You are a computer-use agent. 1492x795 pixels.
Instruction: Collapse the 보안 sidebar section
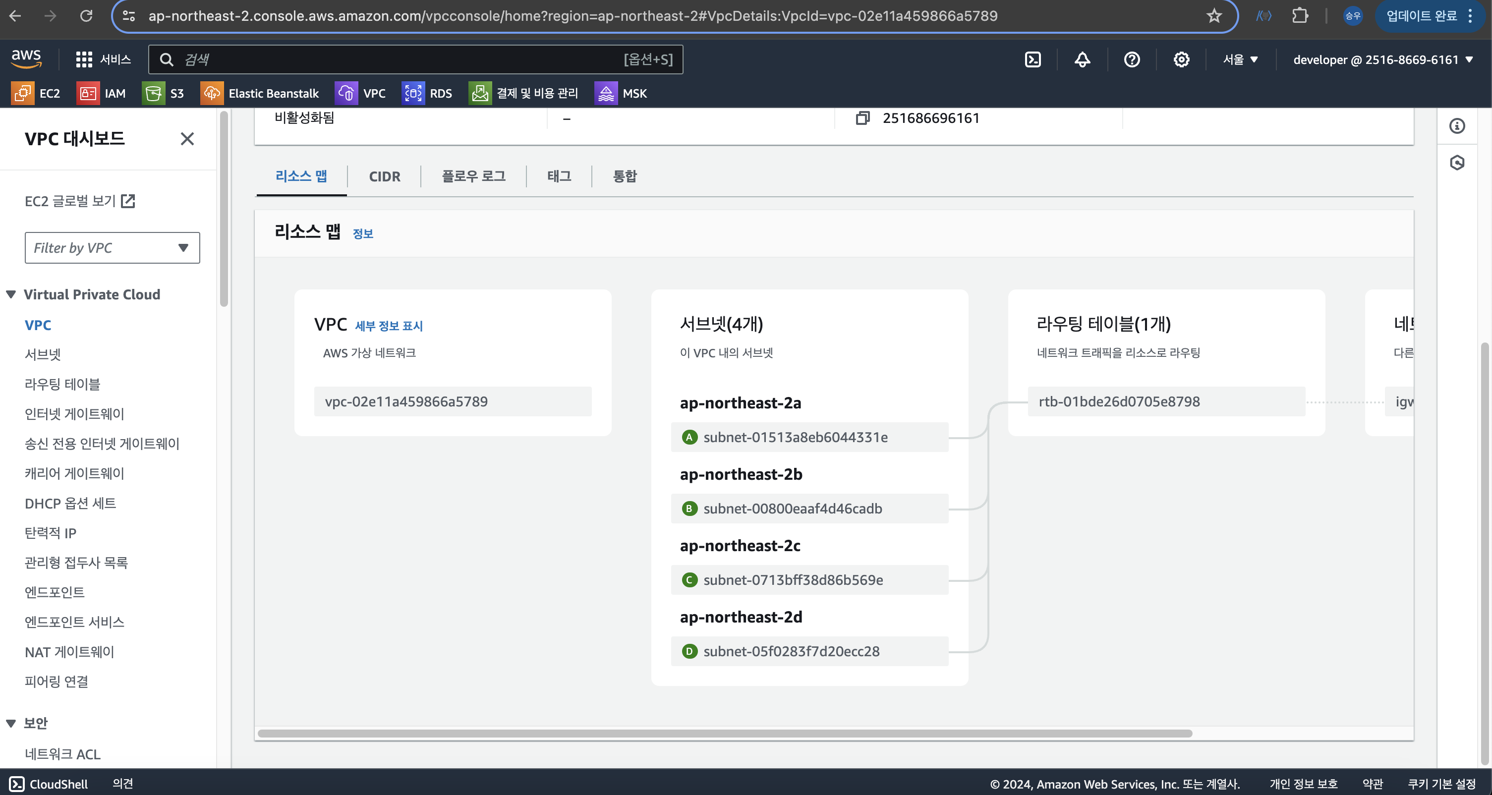[x=11, y=723]
